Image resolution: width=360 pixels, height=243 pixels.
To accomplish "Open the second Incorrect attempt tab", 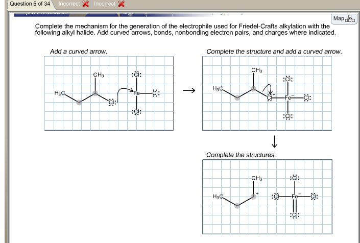I will pos(109,4).
